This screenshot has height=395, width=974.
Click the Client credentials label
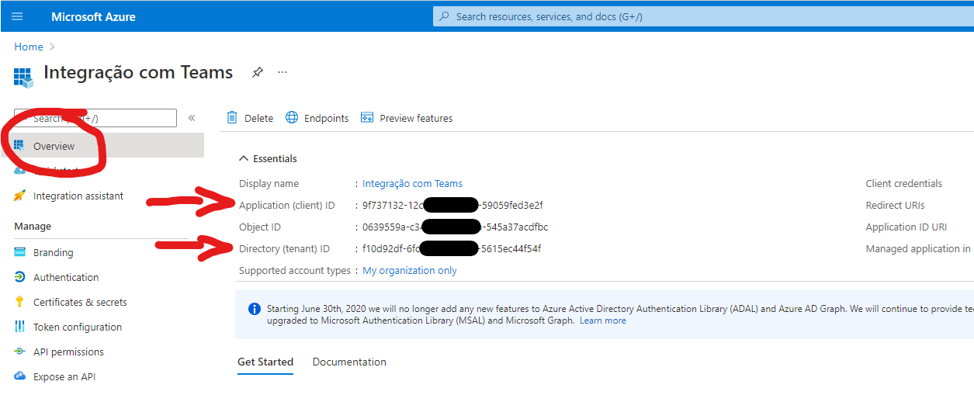tap(903, 183)
